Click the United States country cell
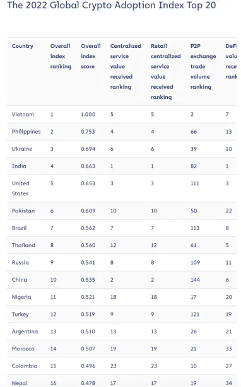Viewport: 241px width, 387px height. (20, 188)
